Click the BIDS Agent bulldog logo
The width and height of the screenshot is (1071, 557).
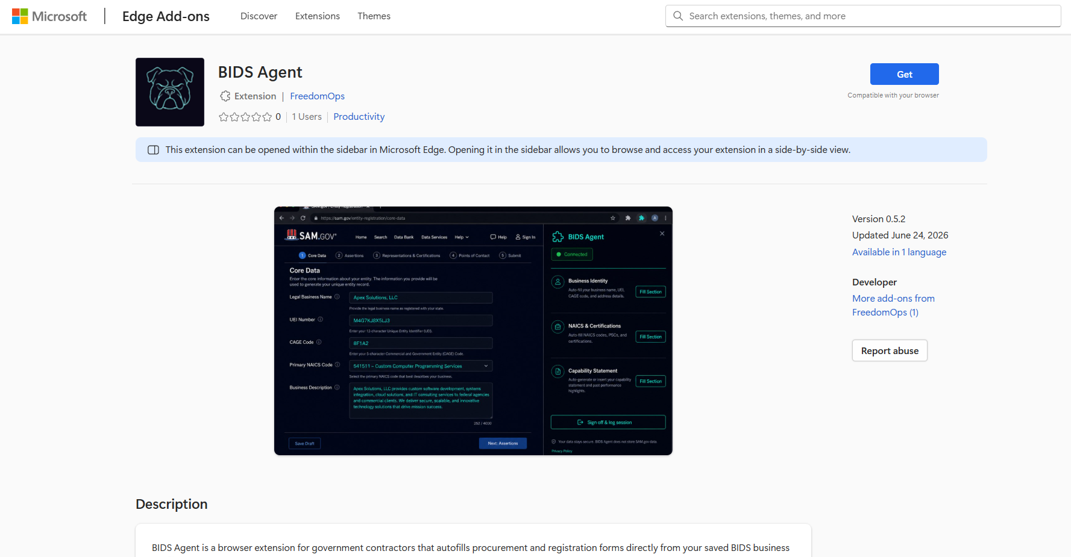pos(170,92)
